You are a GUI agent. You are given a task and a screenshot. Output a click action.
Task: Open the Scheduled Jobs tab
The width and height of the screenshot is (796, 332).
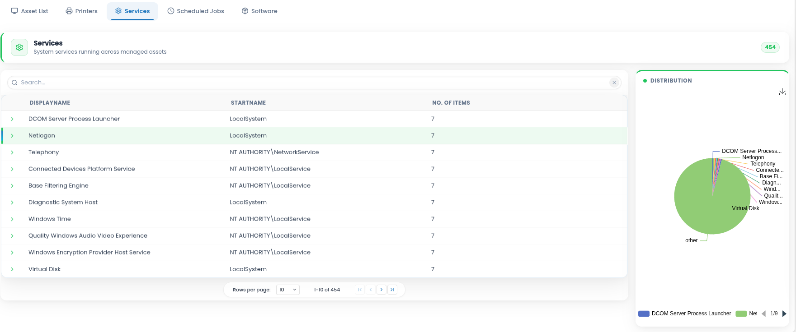pos(196,11)
